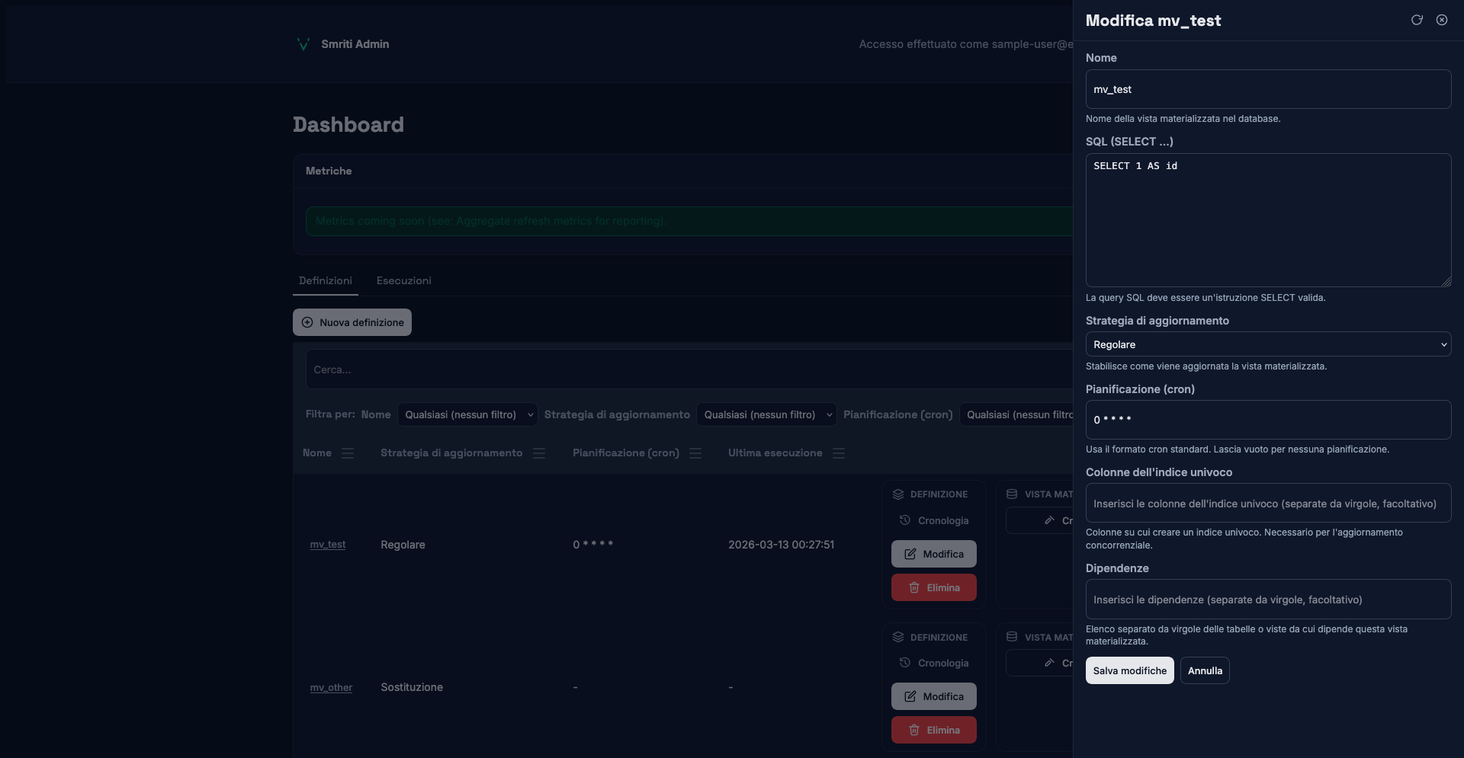Open the Nome filter dropdown
This screenshot has width=1464, height=758.
coord(467,414)
